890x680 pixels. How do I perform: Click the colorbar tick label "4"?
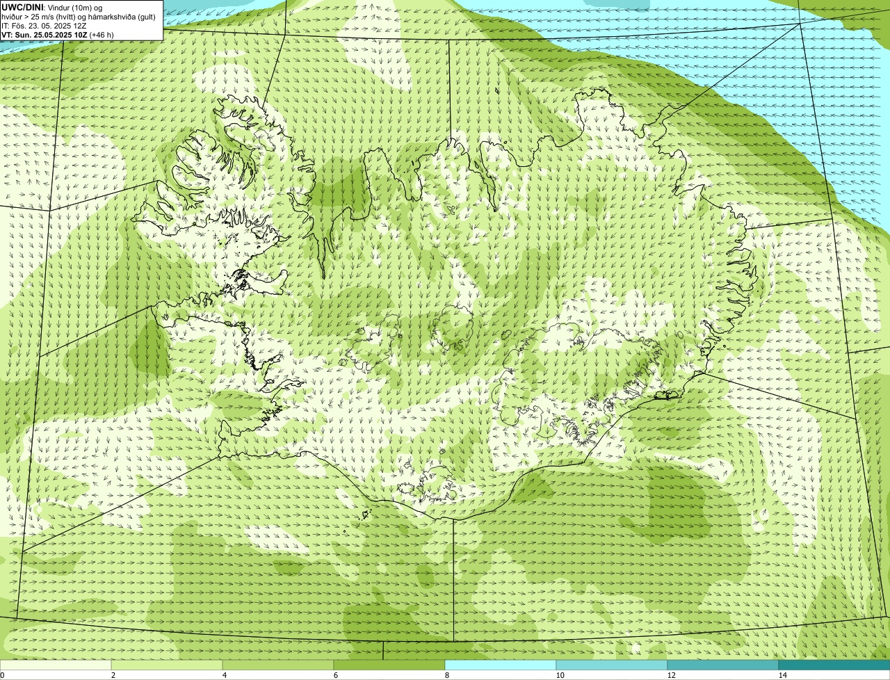tap(224, 675)
